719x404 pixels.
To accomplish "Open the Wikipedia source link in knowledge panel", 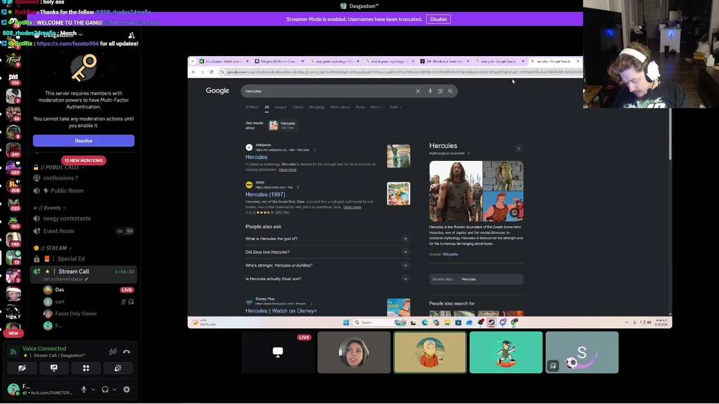I will [450, 254].
